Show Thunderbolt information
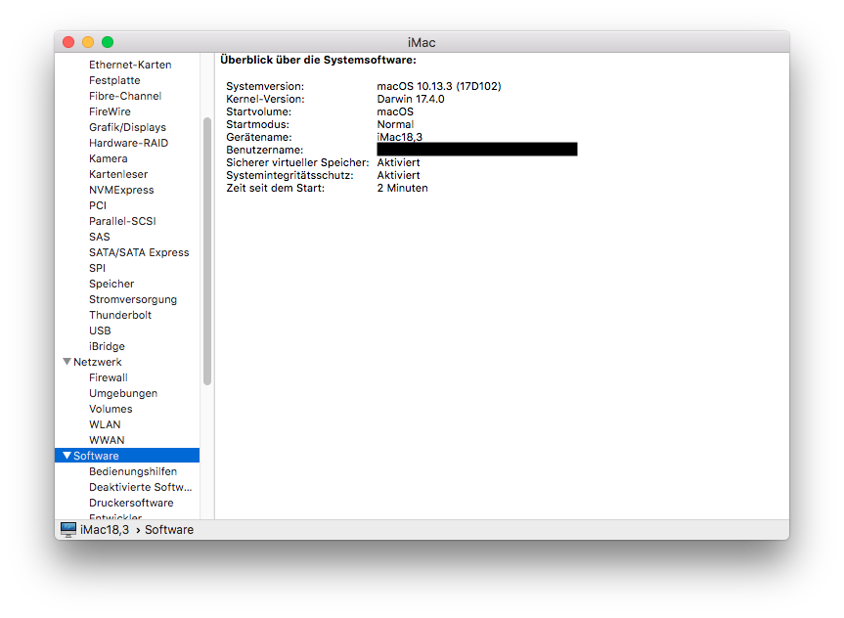This screenshot has width=844, height=618. click(120, 315)
